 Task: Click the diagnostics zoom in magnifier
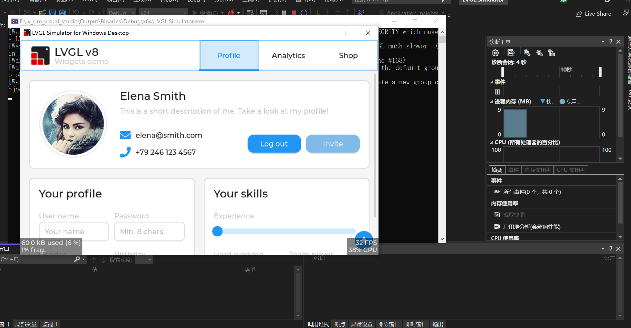(527, 53)
